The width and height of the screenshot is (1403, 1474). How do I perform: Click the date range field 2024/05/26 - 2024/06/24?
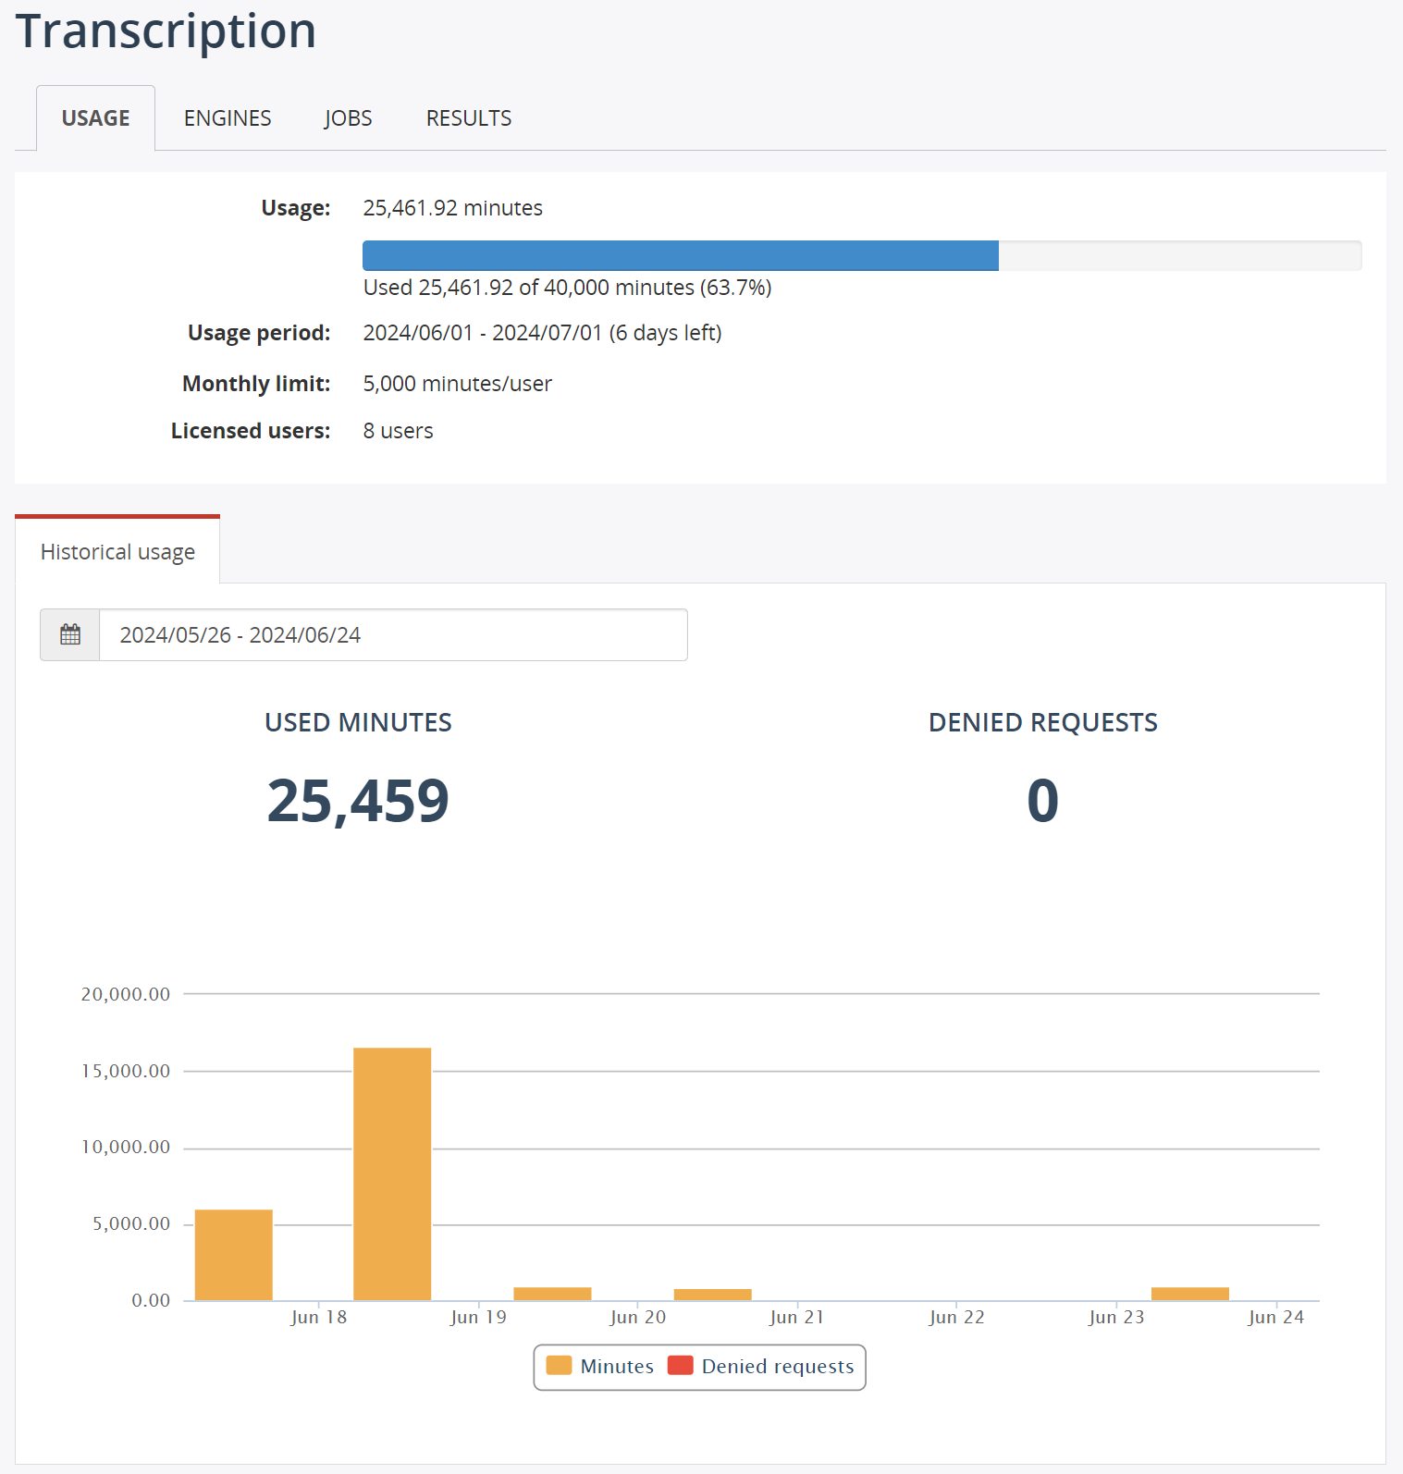(x=393, y=634)
